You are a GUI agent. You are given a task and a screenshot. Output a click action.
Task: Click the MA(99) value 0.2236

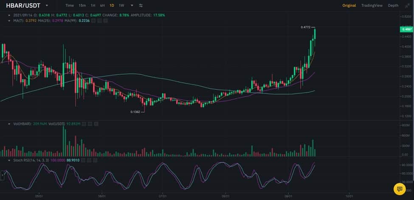84,21
